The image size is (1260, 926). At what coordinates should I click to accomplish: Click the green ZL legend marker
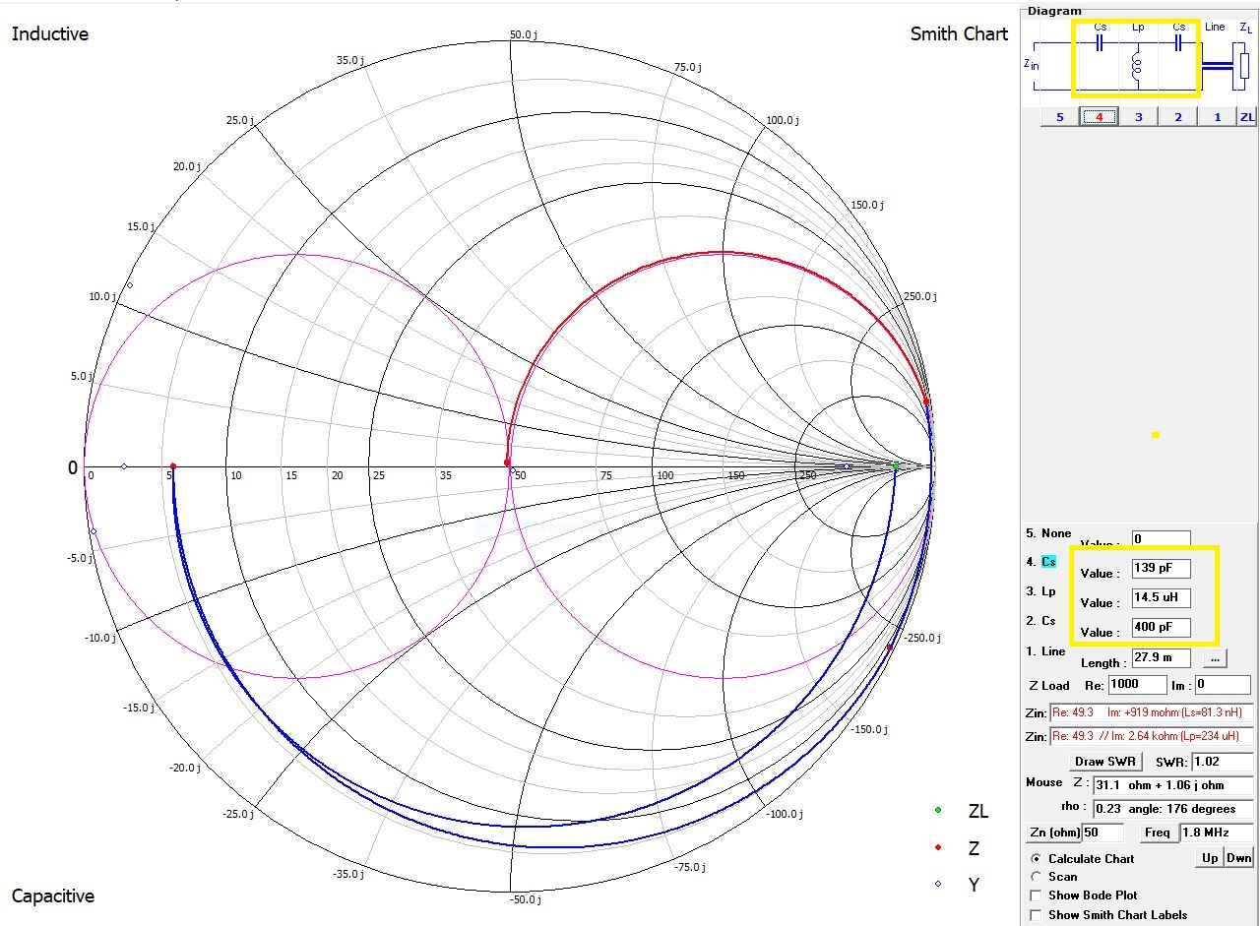tap(937, 810)
